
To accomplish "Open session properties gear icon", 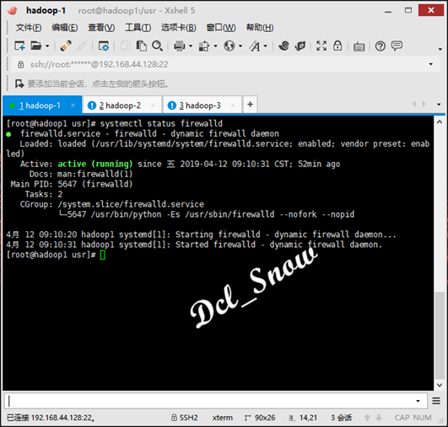I will [104, 46].
